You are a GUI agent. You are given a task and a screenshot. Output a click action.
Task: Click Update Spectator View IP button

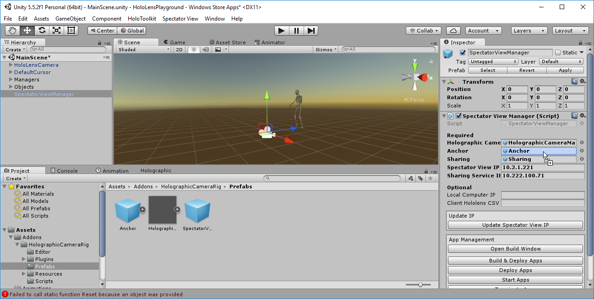click(515, 225)
